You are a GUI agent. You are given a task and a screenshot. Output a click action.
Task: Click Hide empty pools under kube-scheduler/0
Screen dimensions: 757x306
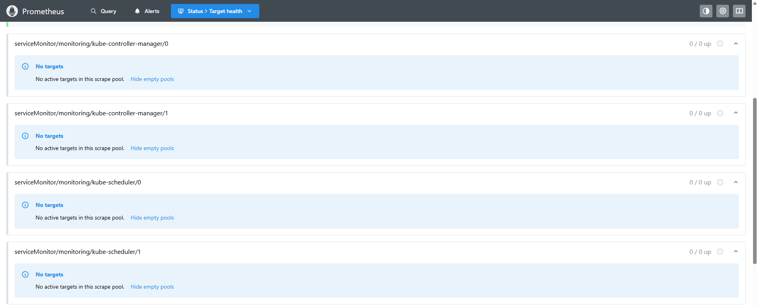tap(152, 218)
